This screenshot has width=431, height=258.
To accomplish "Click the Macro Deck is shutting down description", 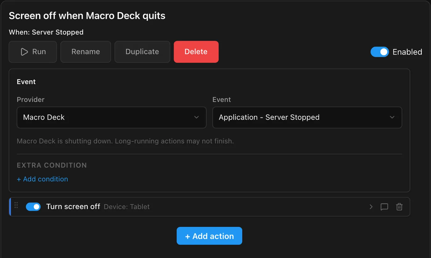I will pos(125,141).
